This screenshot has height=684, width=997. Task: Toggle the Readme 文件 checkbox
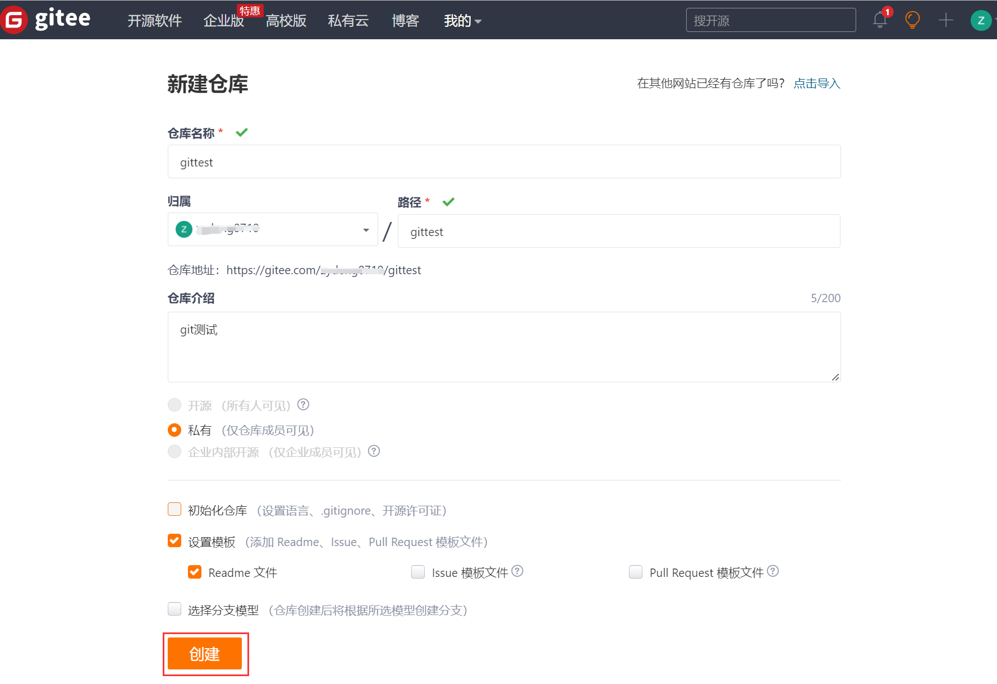click(x=195, y=572)
